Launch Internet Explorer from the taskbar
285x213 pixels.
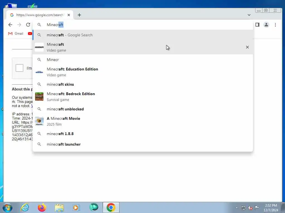(x=25, y=207)
